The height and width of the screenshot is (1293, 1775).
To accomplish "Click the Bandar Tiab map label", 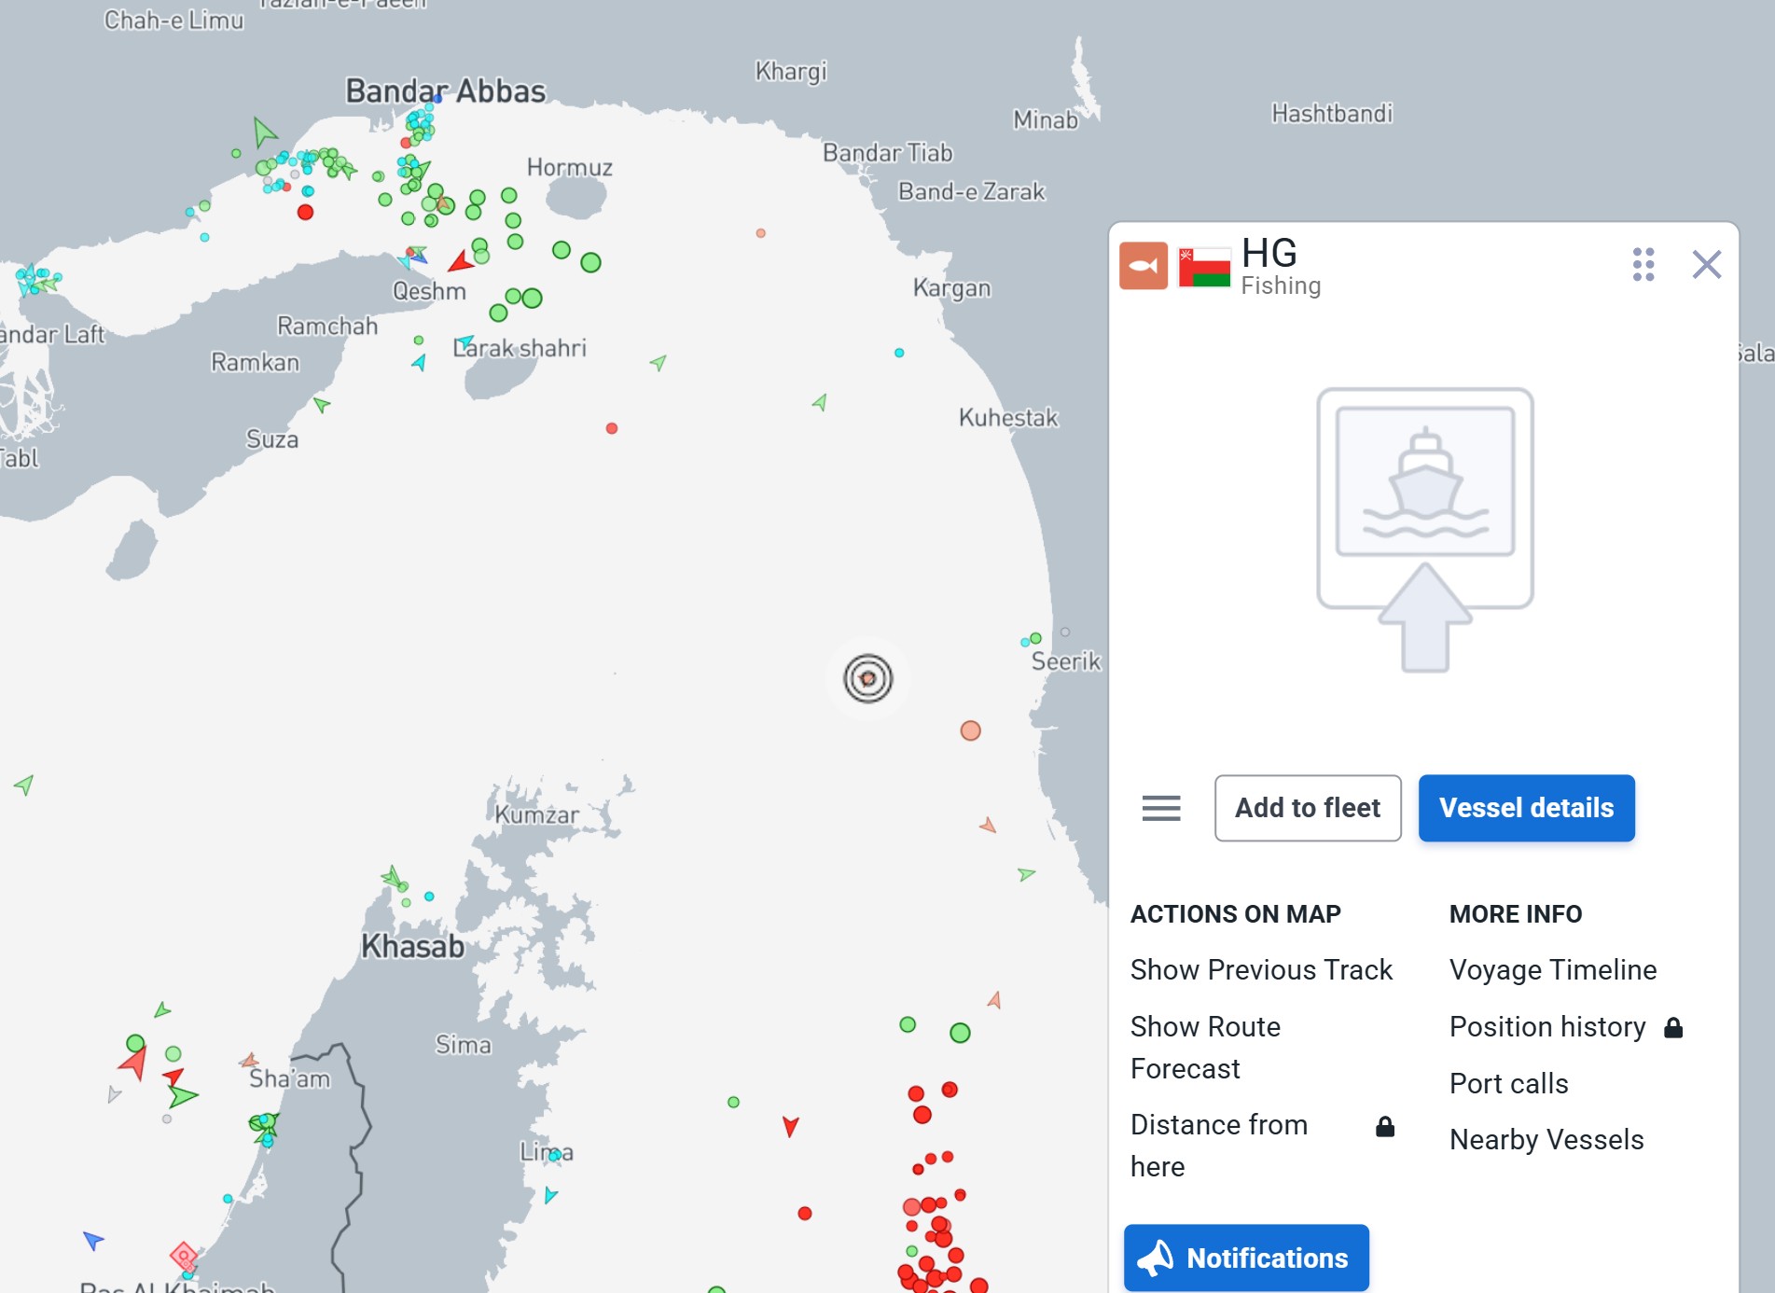I will pos(888,153).
